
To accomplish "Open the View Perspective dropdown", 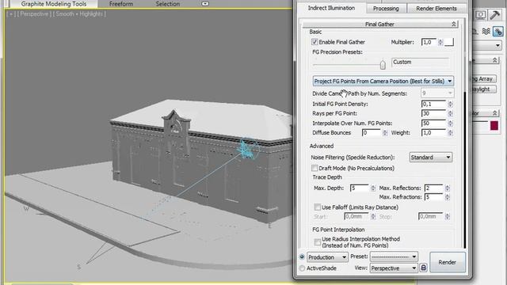I will coord(394,268).
